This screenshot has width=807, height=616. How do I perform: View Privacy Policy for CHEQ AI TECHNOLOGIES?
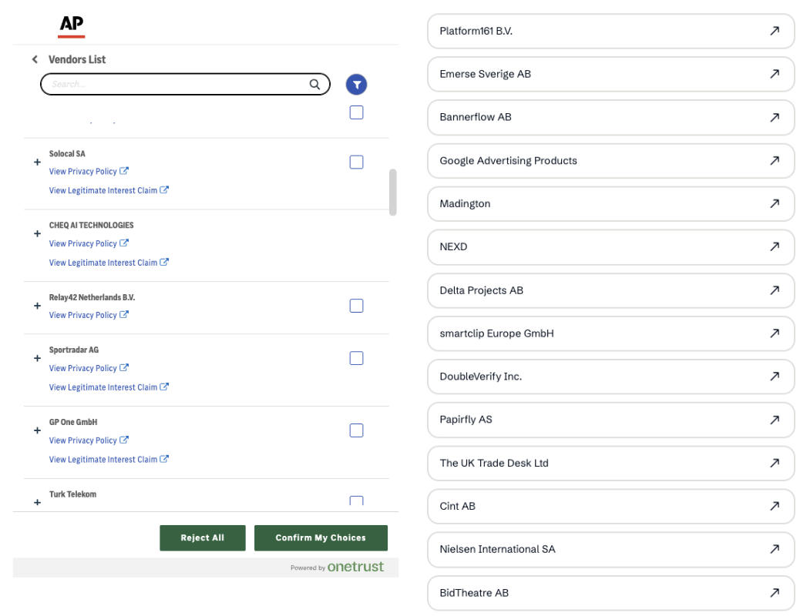point(89,243)
